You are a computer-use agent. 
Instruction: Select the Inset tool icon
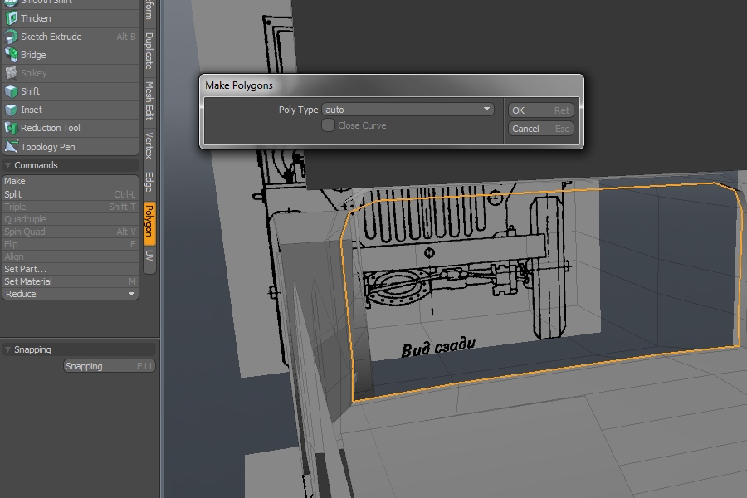(11, 110)
